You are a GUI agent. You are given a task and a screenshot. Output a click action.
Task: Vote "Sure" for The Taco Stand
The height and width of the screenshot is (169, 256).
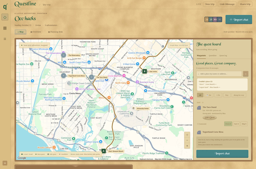(236, 124)
